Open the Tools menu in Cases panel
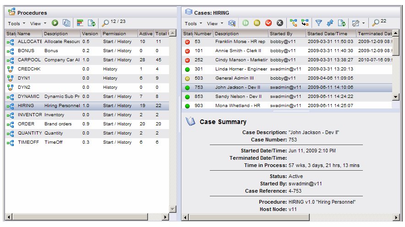Screen dimensions: 405x227 pos(193,23)
